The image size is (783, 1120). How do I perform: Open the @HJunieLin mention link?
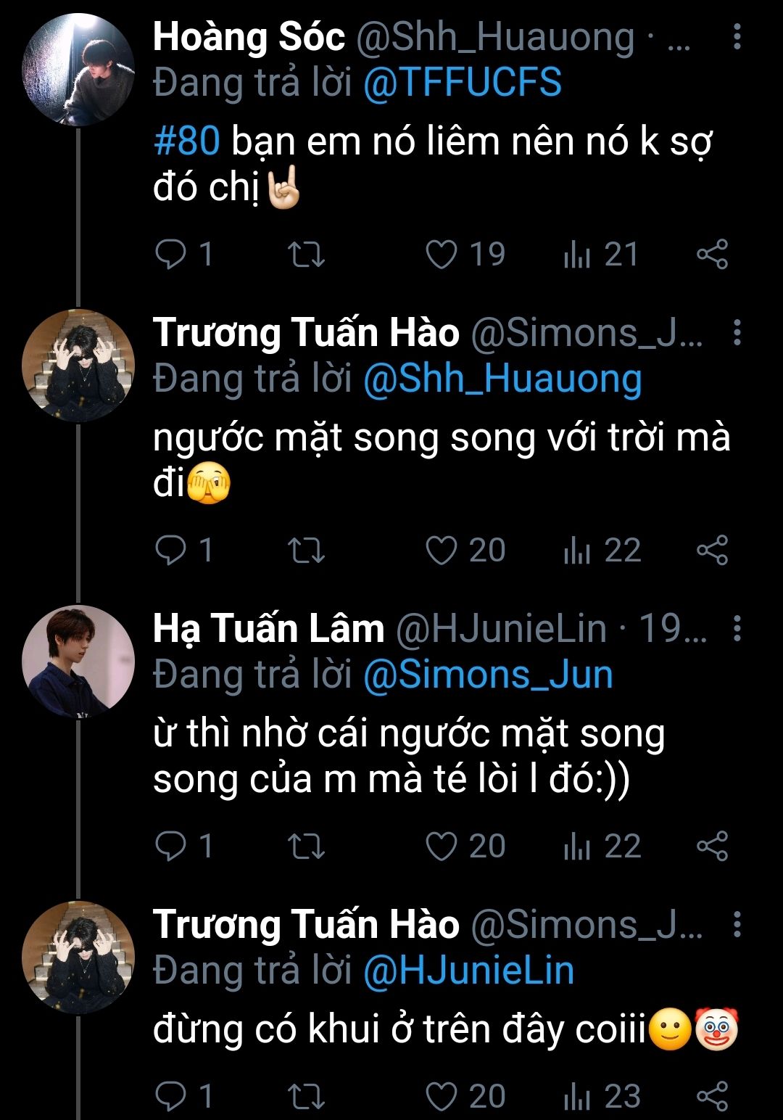[x=468, y=970]
